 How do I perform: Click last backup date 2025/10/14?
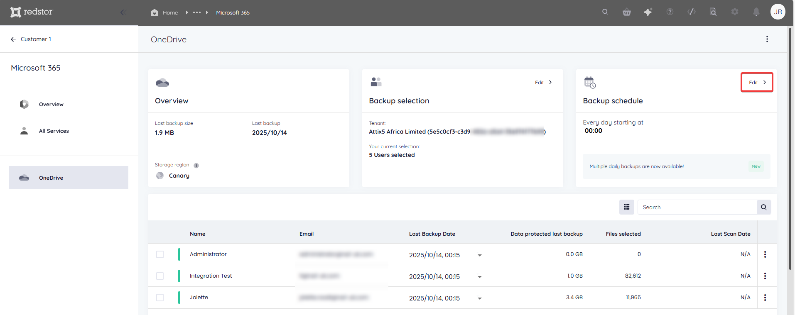tap(269, 133)
